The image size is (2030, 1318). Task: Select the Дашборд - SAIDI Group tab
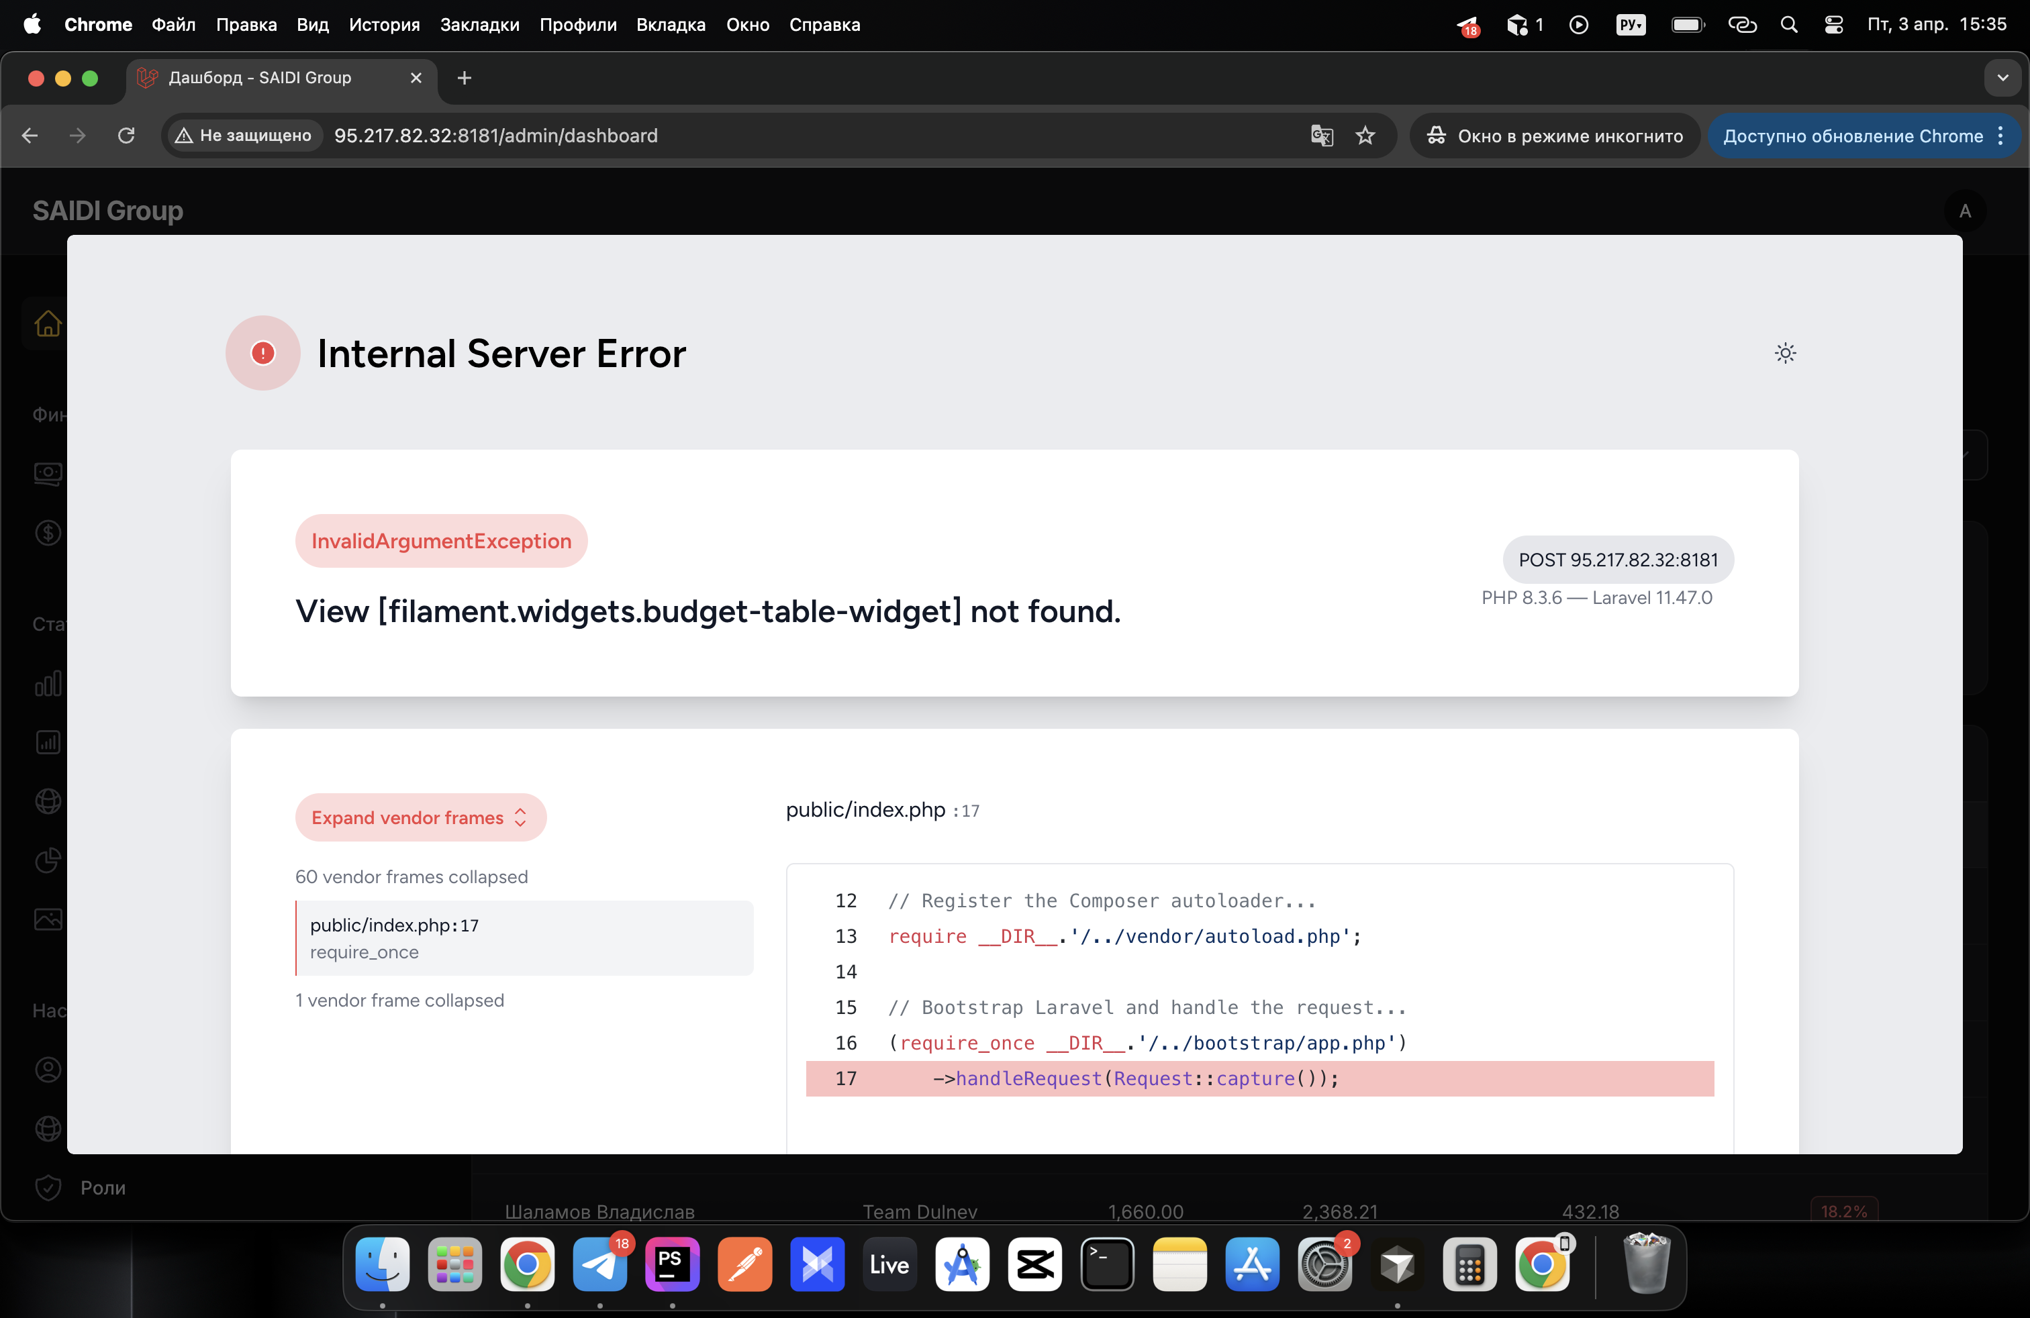(x=281, y=78)
